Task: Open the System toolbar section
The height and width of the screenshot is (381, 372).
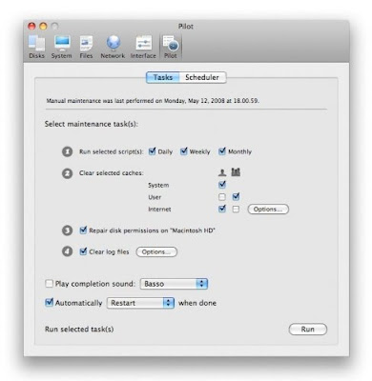Action: click(62, 47)
